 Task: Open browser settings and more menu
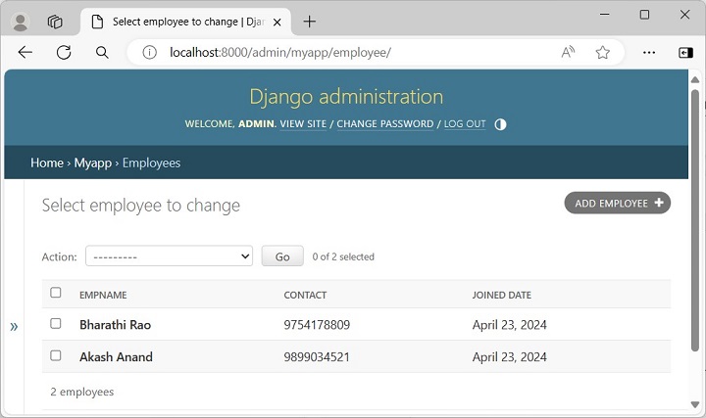[x=648, y=53]
